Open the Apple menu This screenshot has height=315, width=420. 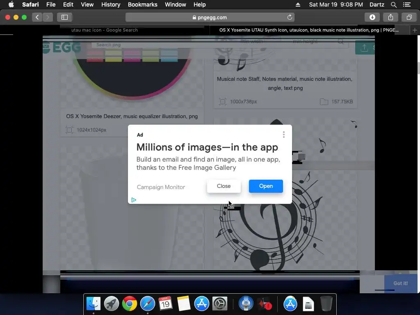11,5
